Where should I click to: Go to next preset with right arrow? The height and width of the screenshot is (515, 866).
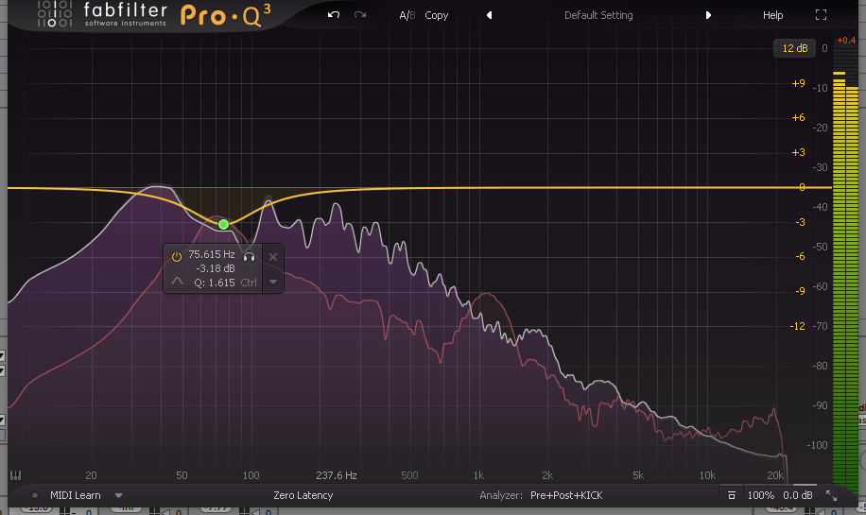point(708,15)
